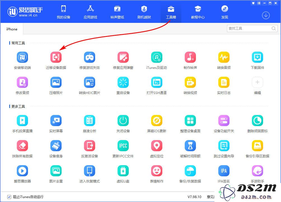Launch 破解时间限额 tool

click(190, 146)
